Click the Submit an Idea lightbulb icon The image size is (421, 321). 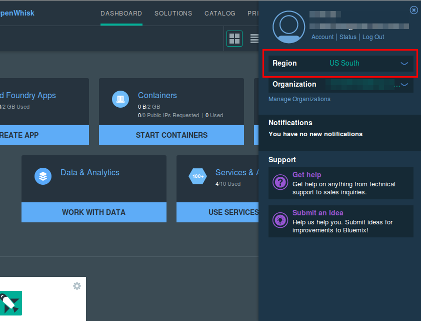(x=280, y=220)
